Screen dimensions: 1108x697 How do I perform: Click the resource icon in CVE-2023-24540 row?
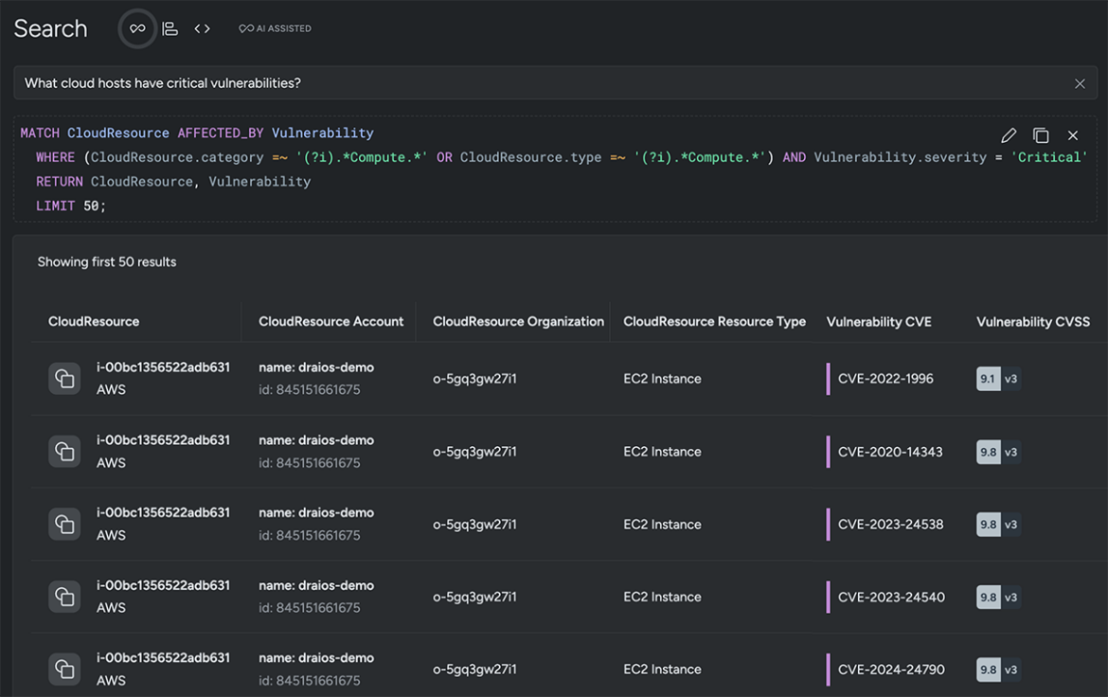pyautogui.click(x=64, y=597)
